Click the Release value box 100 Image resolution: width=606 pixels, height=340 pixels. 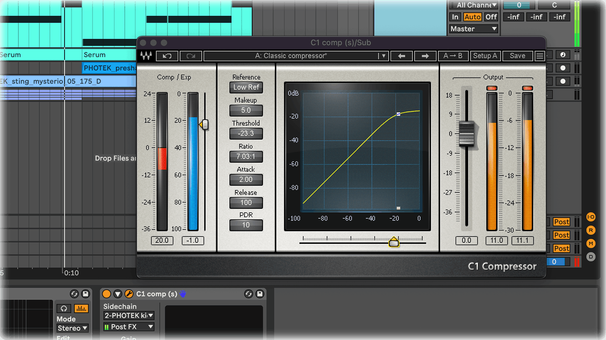tap(246, 203)
